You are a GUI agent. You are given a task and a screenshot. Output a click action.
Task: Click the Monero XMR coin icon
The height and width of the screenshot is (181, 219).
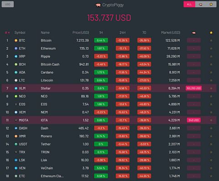(16, 136)
